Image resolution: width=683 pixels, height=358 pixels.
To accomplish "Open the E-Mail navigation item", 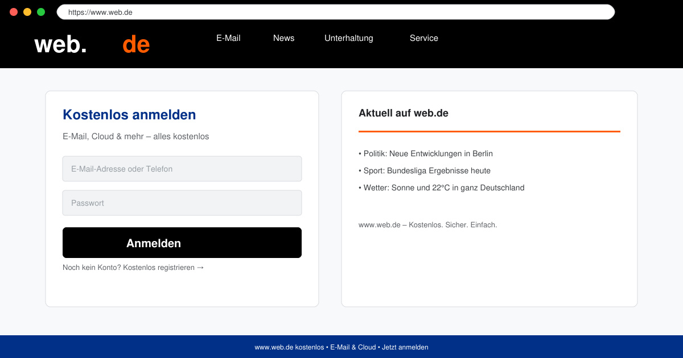I will [x=228, y=38].
